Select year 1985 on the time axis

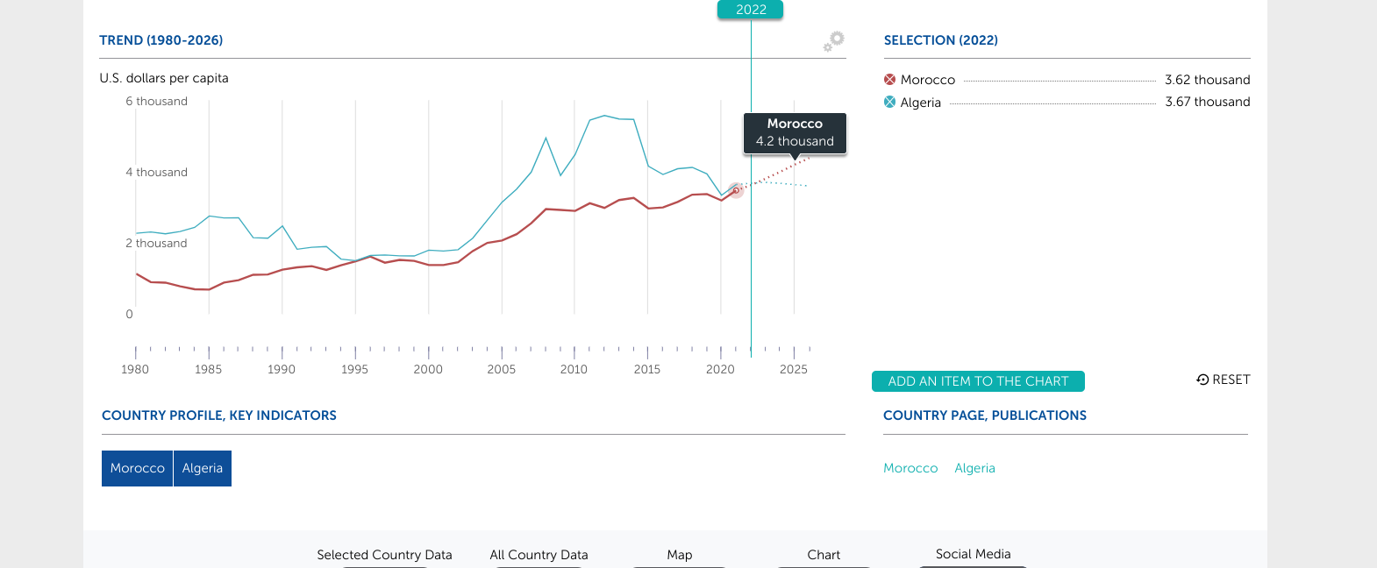(209, 369)
